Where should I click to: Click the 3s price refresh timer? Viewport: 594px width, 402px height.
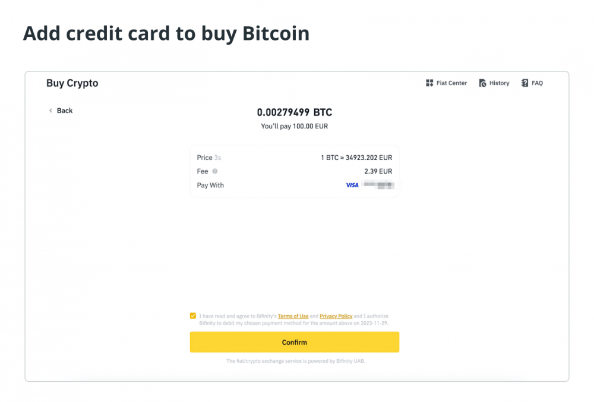pos(217,158)
